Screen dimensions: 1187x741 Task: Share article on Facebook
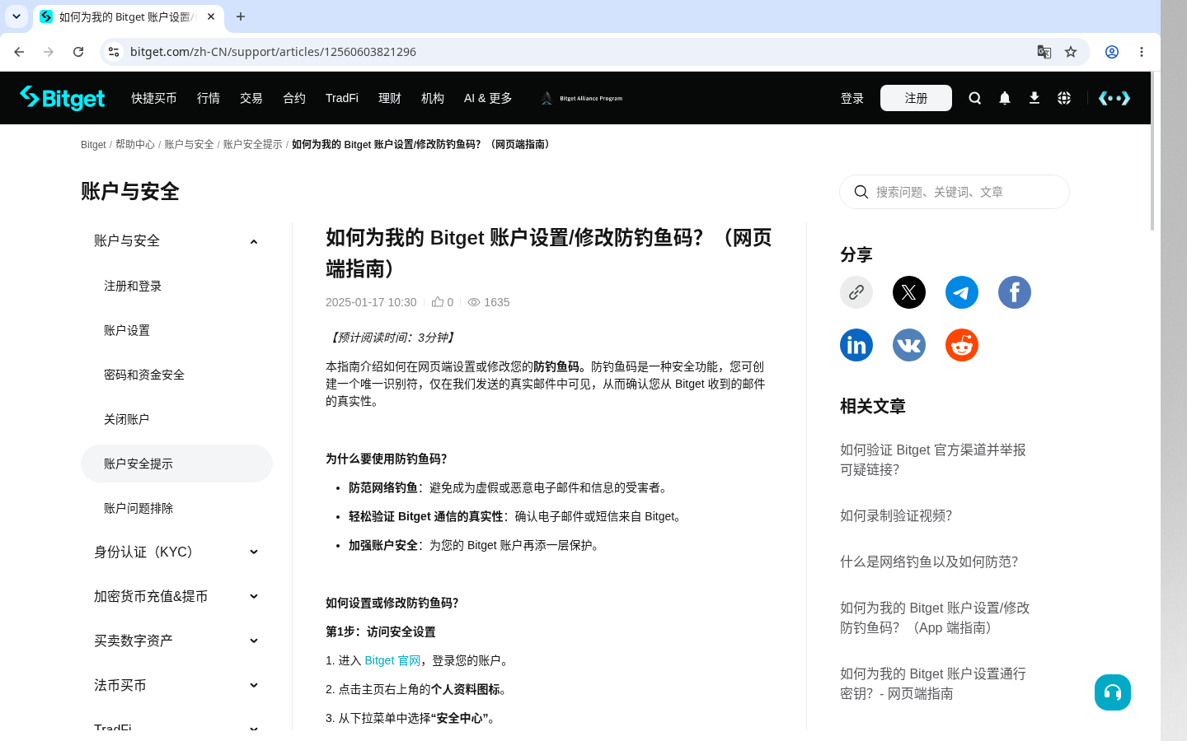1015,292
